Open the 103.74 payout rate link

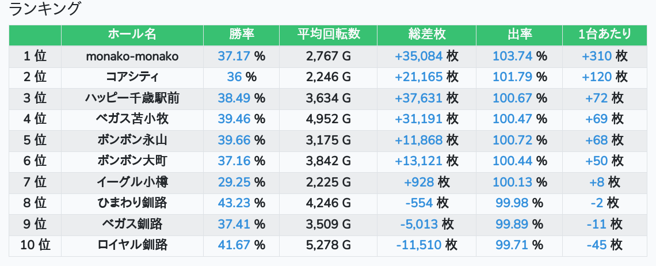pos(513,56)
